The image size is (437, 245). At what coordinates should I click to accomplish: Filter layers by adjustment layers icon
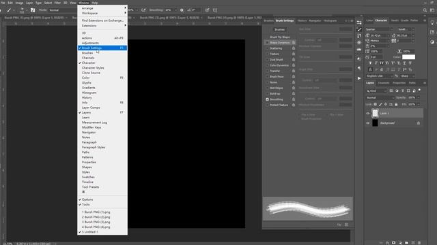(397, 91)
